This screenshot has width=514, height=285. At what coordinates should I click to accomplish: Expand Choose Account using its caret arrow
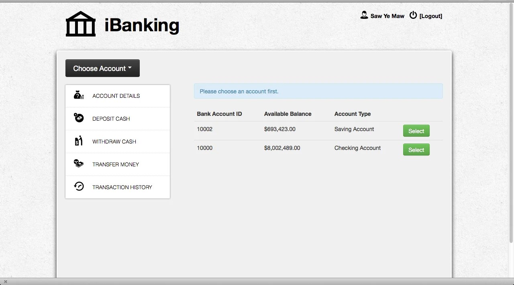tap(130, 68)
